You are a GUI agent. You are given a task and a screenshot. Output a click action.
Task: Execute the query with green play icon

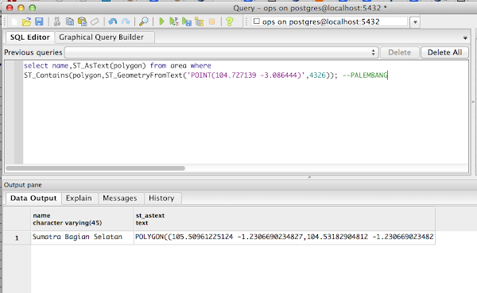161,21
